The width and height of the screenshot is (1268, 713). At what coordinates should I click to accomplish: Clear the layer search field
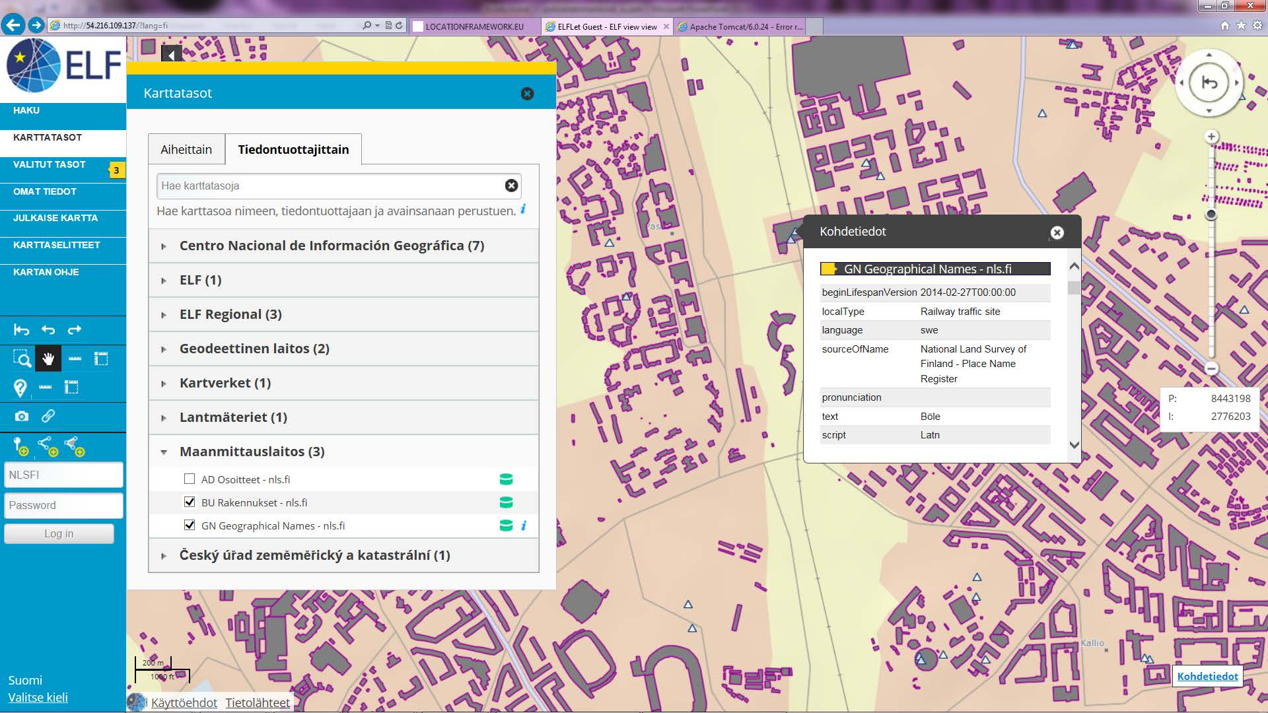511,186
